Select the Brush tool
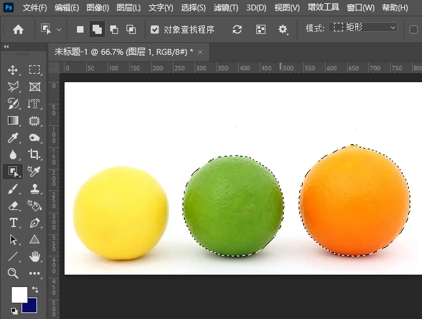The width and height of the screenshot is (422, 319). coord(13,189)
